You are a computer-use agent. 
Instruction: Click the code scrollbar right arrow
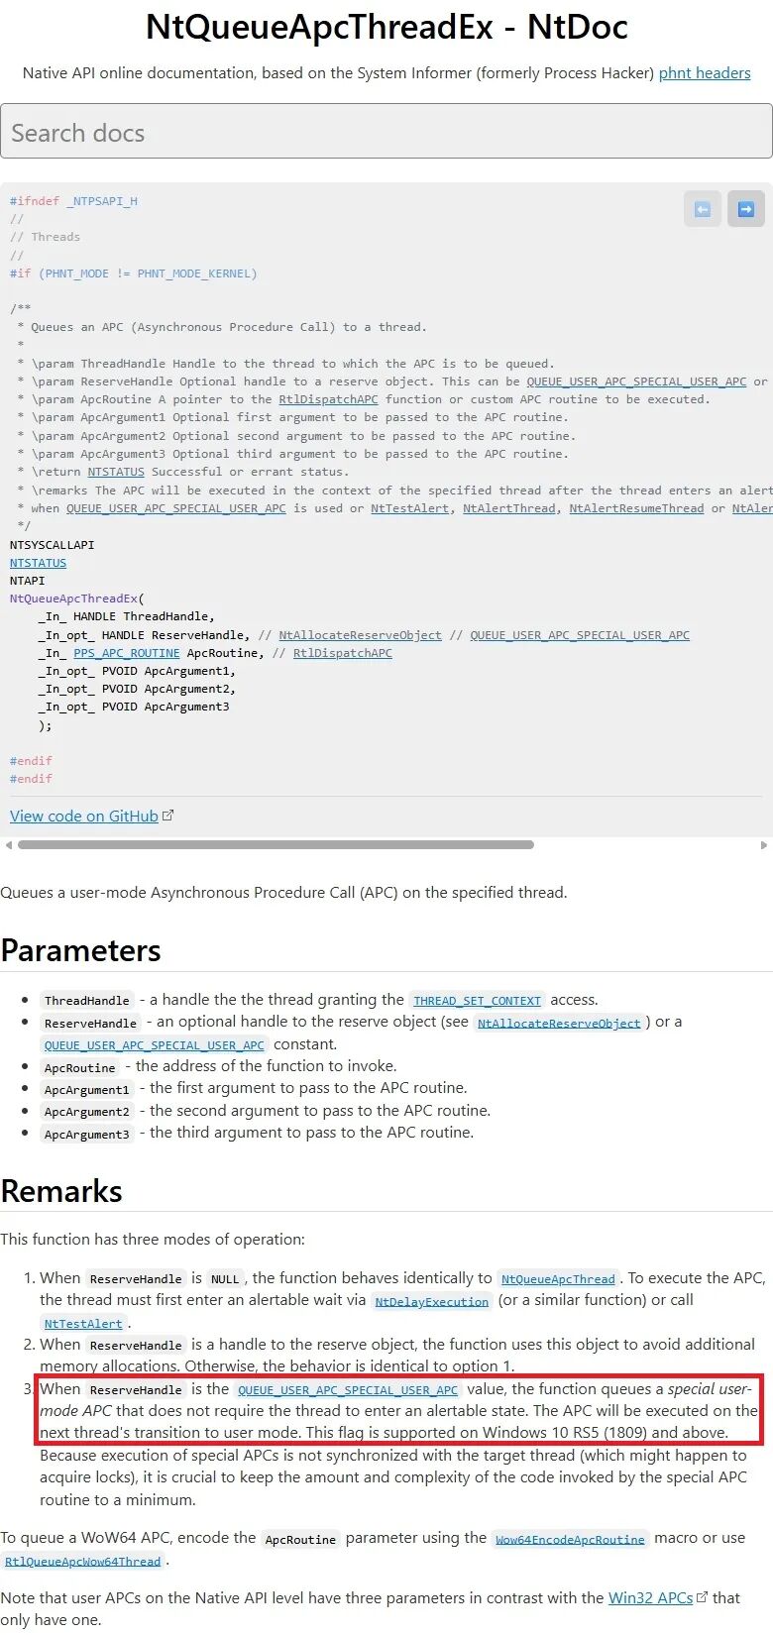763,845
